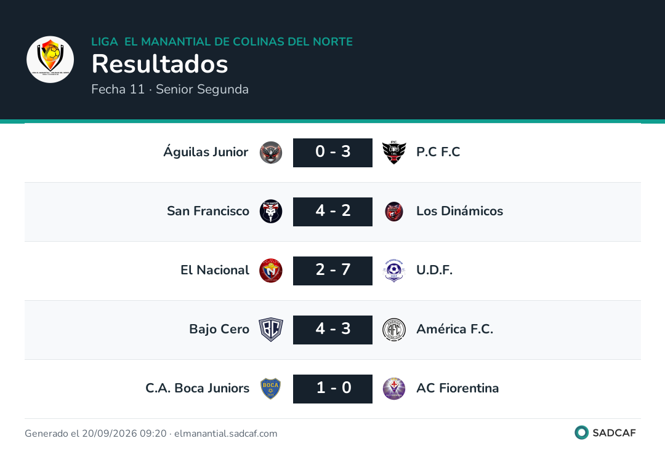The height and width of the screenshot is (465, 665).
Task: Select the Los Dinámicos team badge
Action: point(394,212)
